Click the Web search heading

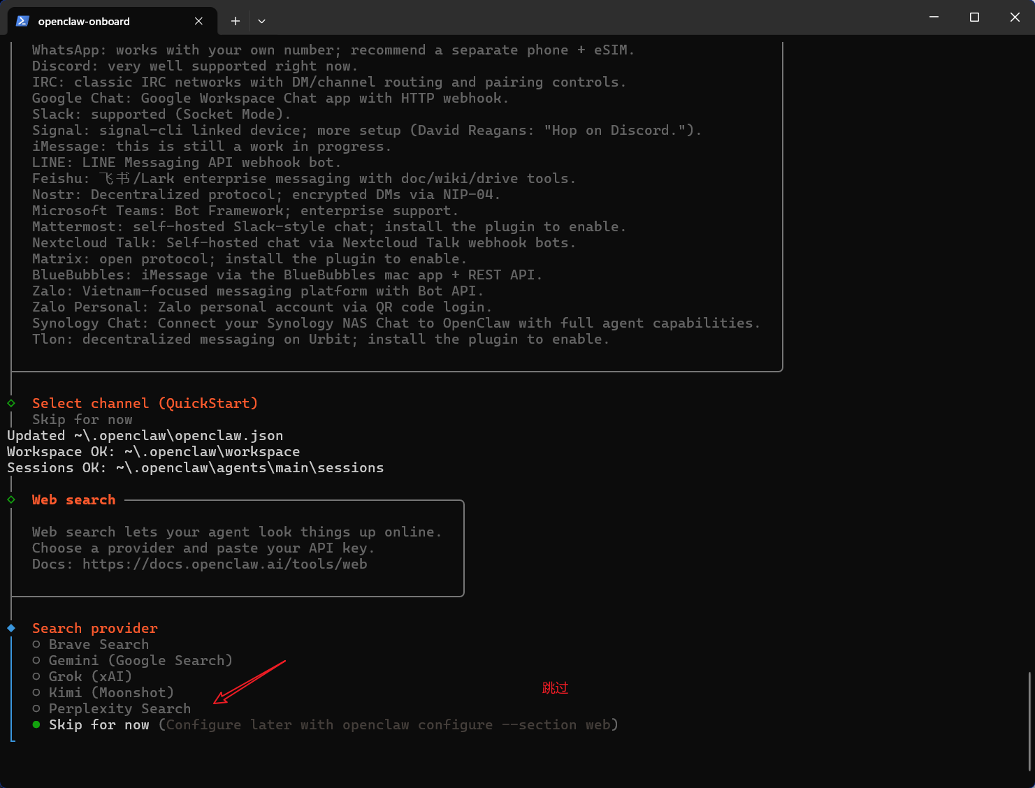coord(73,499)
